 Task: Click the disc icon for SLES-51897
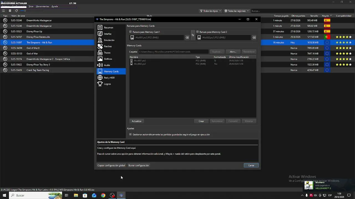[x=5, y=43]
